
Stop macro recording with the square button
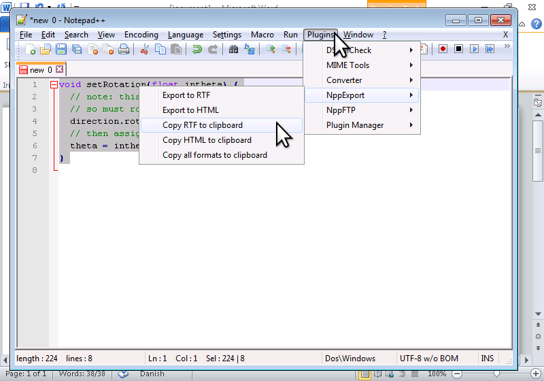458,49
